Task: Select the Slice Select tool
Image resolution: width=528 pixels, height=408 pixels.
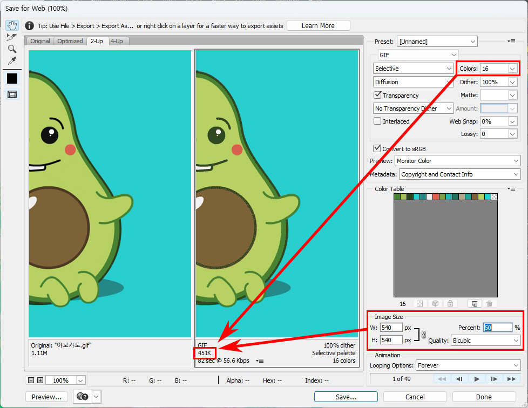Action: (12, 37)
